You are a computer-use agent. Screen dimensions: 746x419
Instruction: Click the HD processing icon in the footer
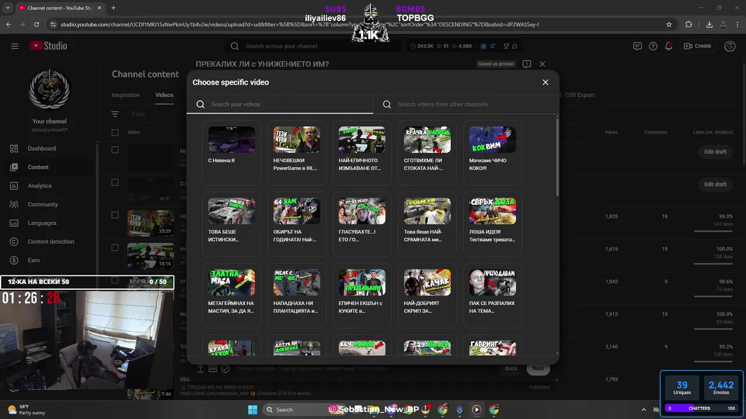pyautogui.click(x=213, y=368)
